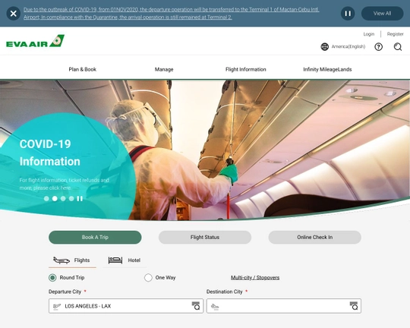Click the Online Check In button
The width and height of the screenshot is (410, 328).
(x=315, y=237)
